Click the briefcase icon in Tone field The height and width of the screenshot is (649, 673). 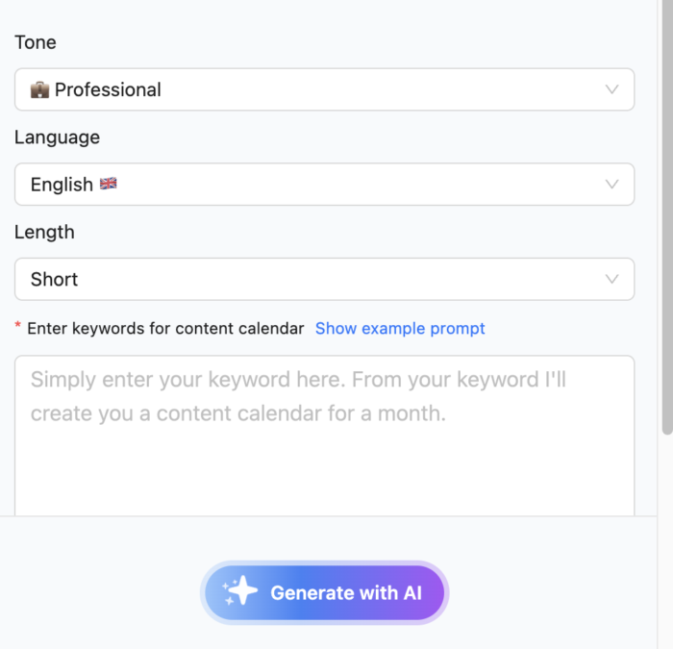[x=39, y=89]
